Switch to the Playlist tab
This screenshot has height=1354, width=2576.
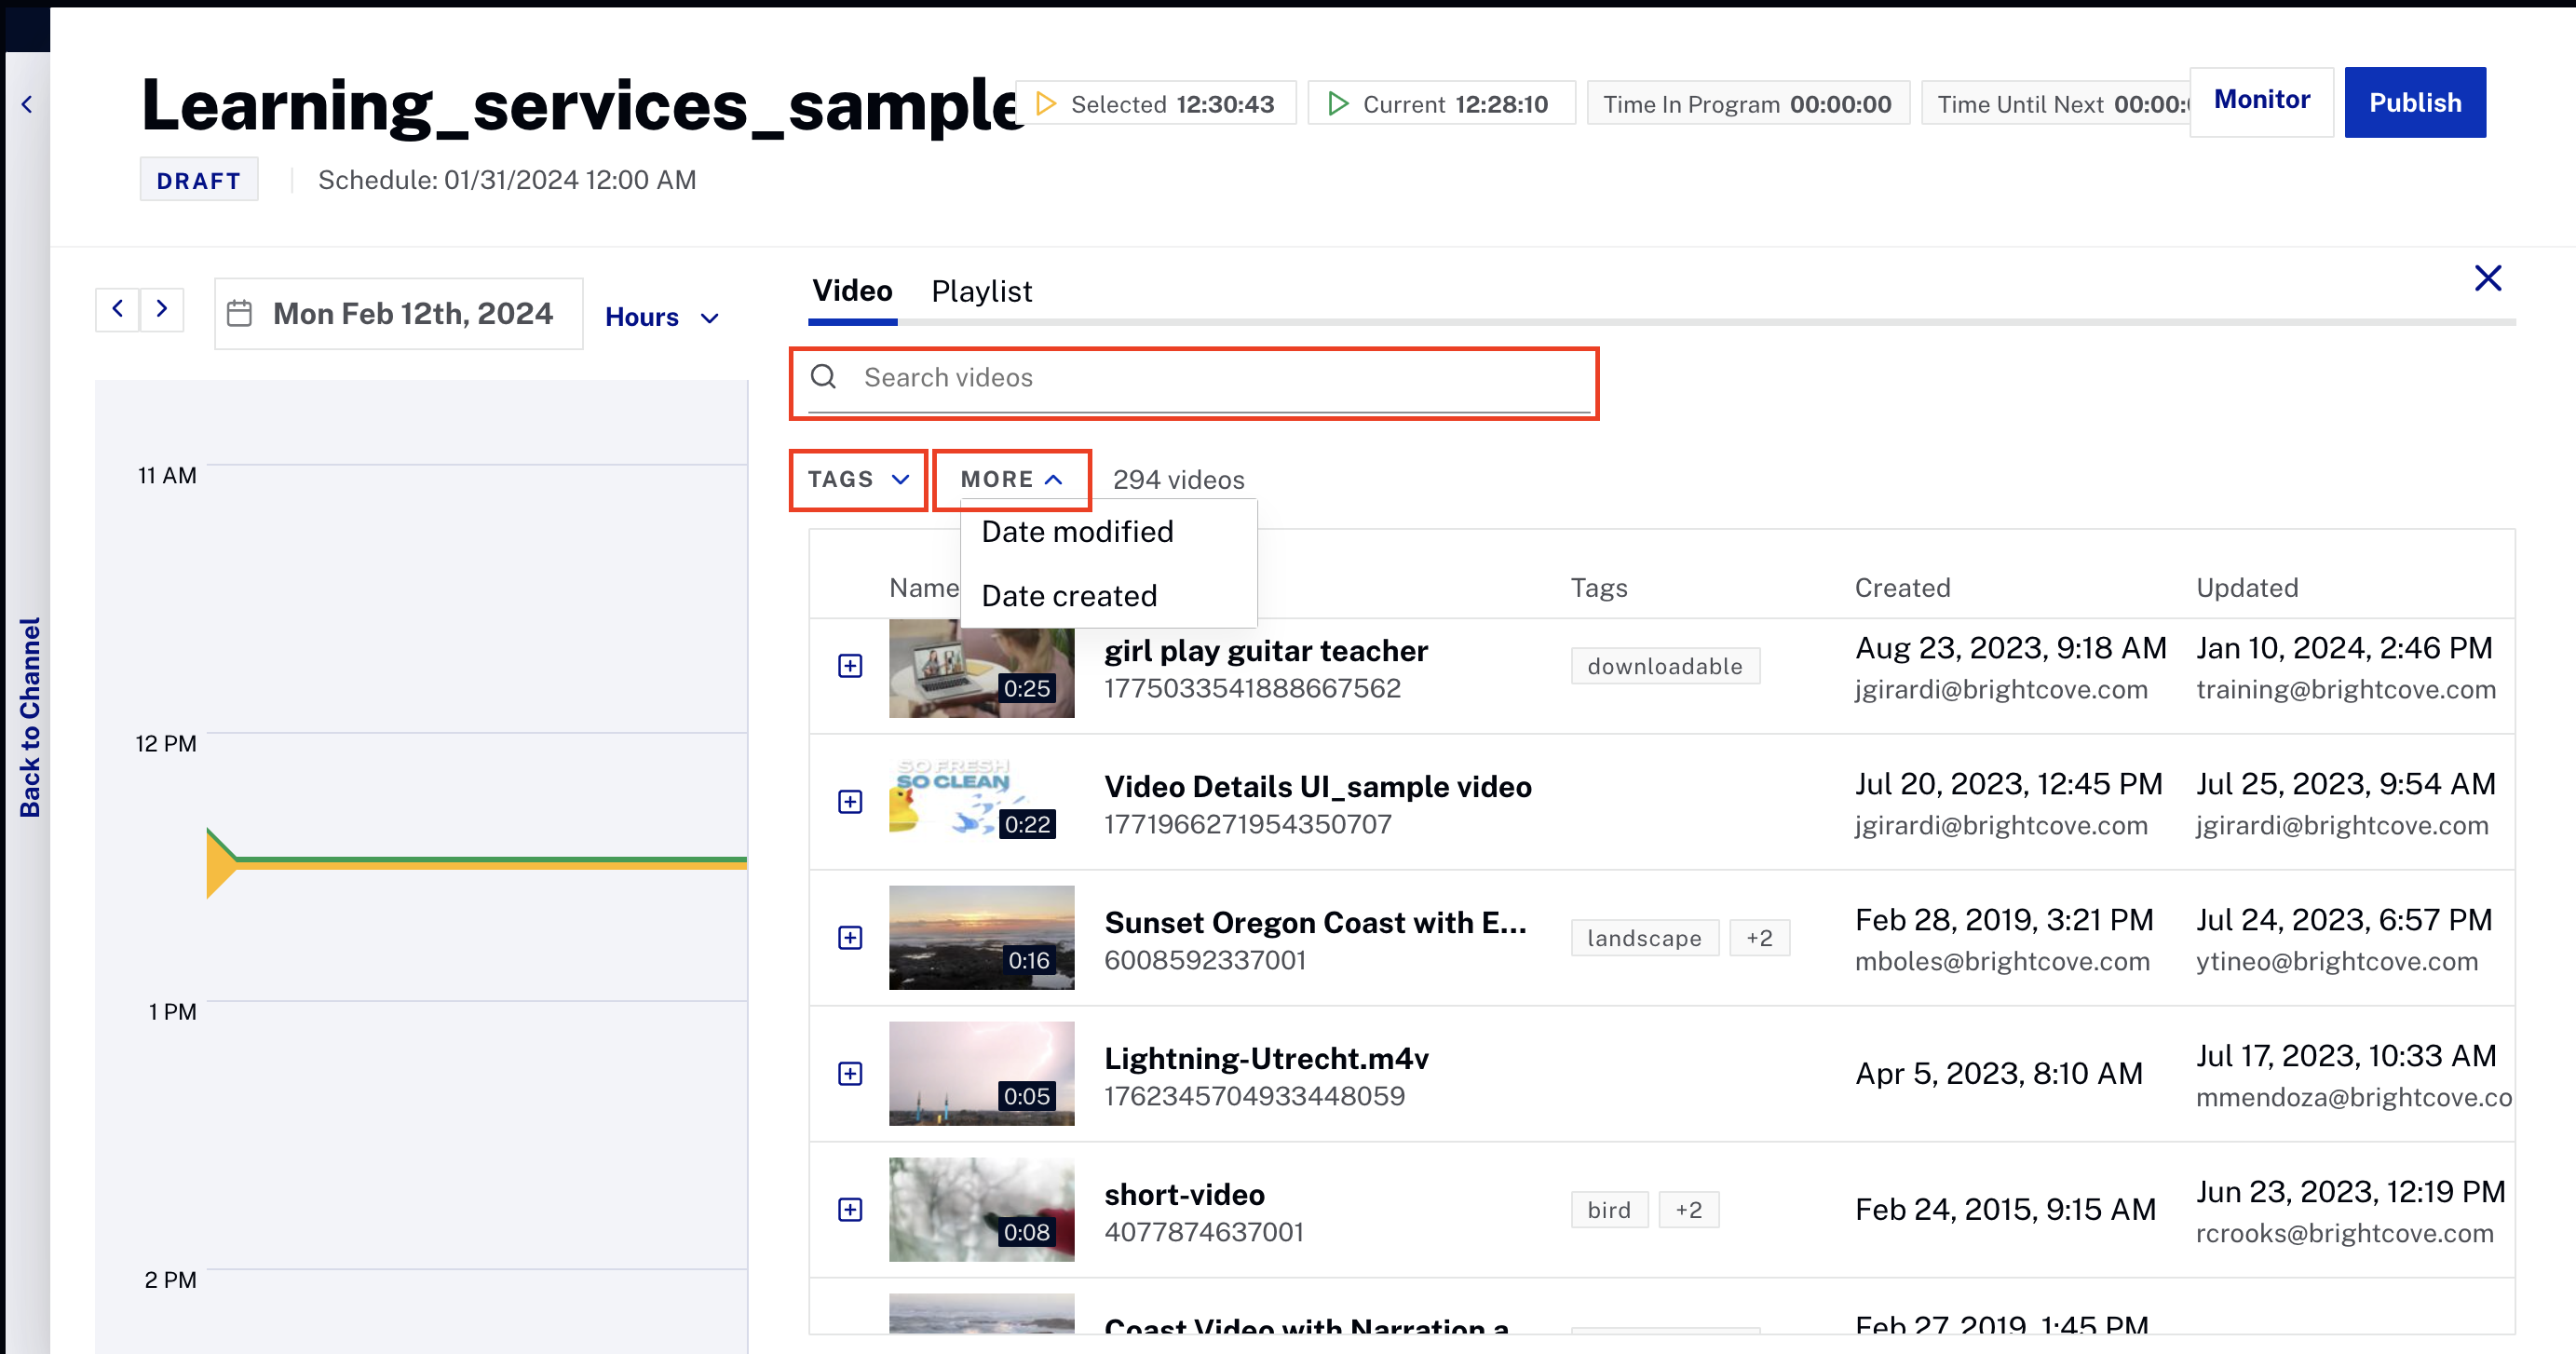981,291
